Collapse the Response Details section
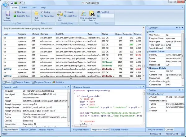This screenshot has width=186, height=137. pyautogui.click(x=147, y=67)
